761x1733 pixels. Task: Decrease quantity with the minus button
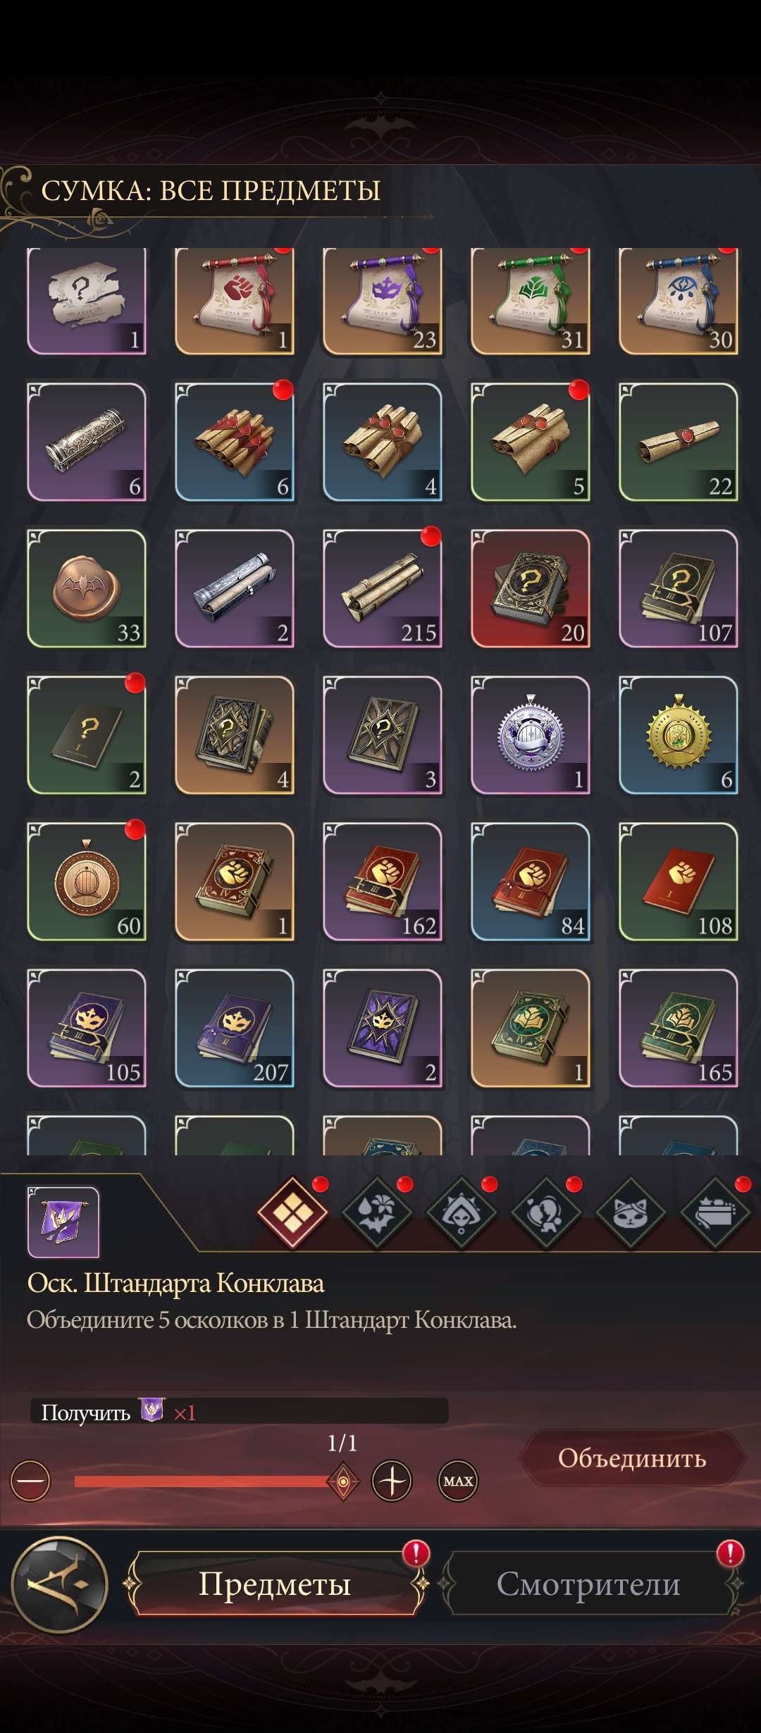coord(30,1481)
